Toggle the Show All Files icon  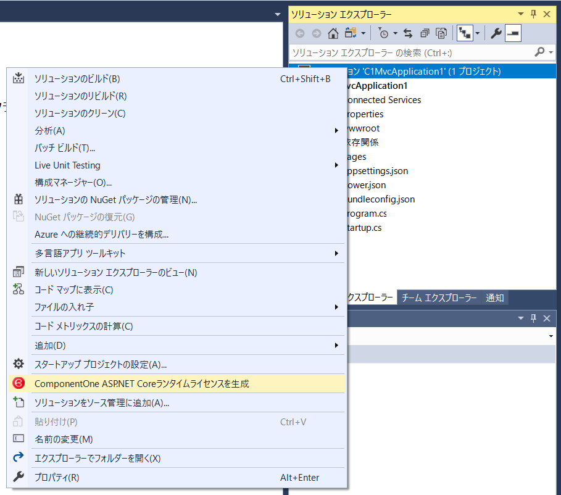[x=441, y=34]
